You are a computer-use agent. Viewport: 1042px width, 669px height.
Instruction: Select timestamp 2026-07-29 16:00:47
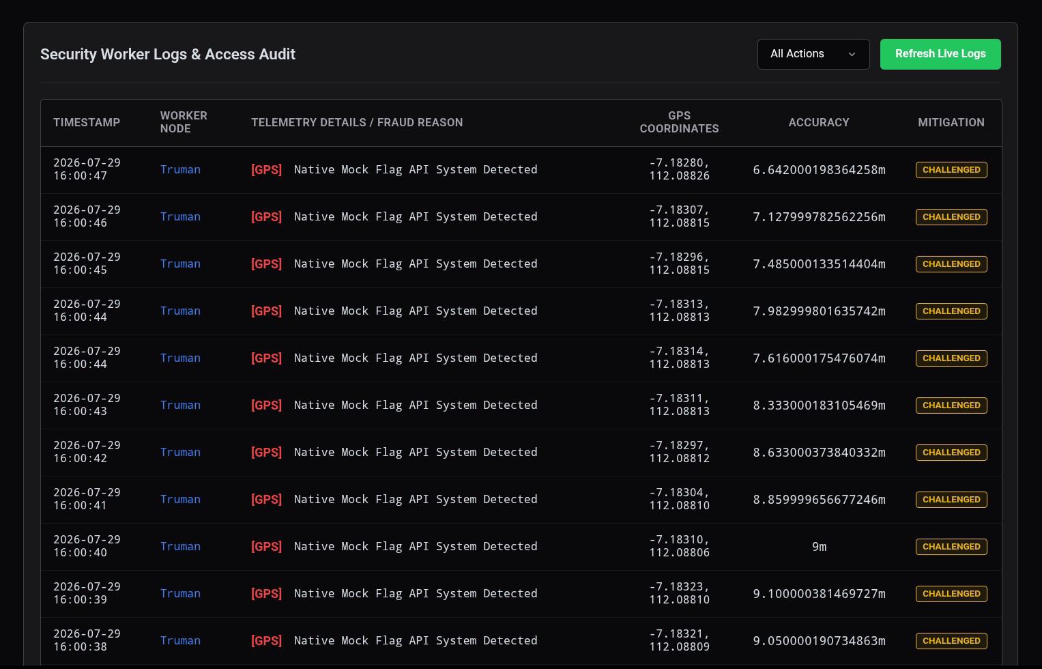(x=87, y=169)
